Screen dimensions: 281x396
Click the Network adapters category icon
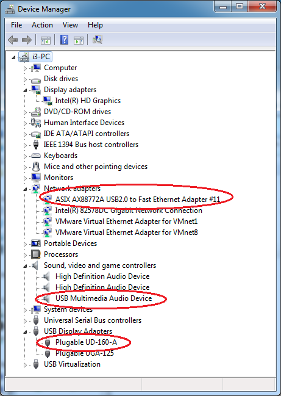point(36,189)
